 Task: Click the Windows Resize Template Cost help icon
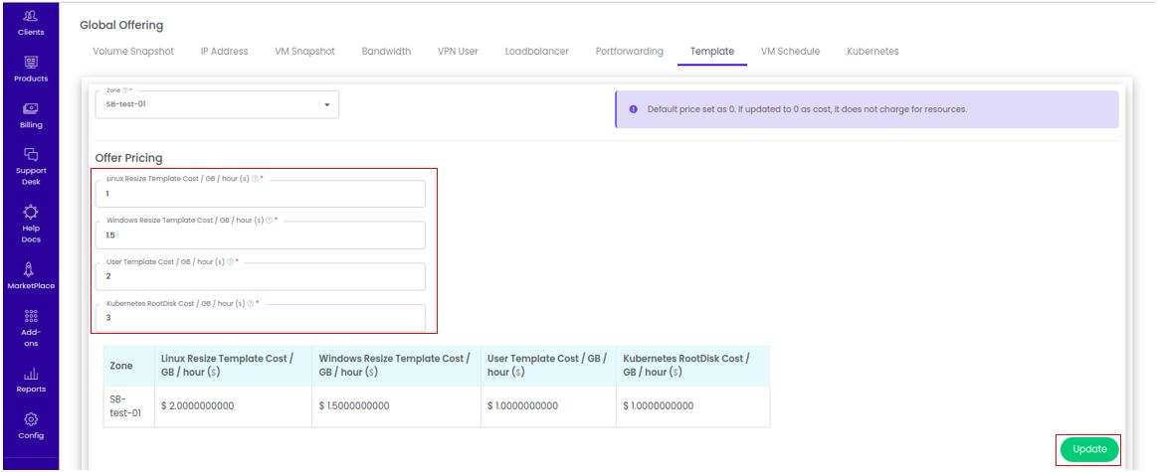270,220
